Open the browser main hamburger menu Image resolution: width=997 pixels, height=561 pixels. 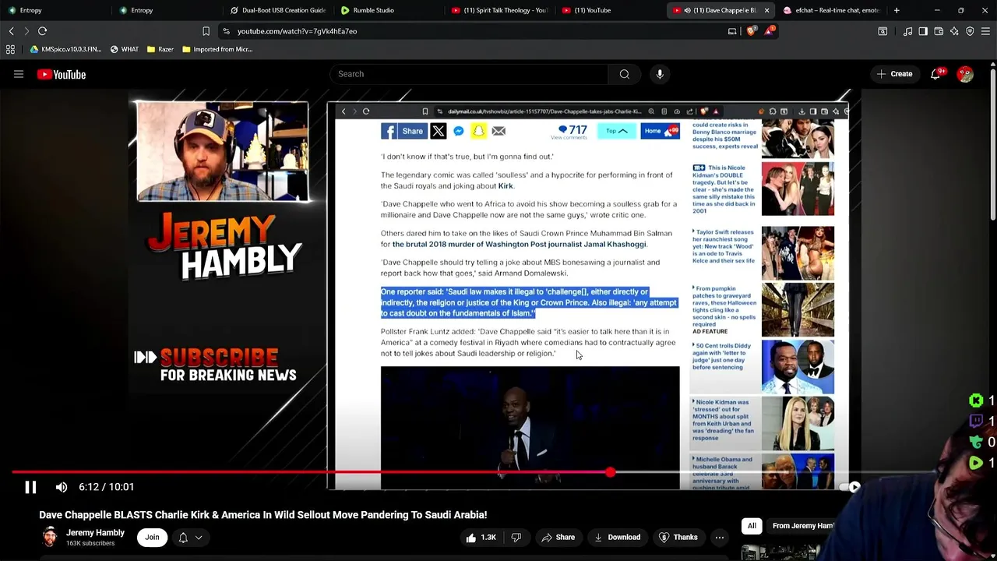985,31
